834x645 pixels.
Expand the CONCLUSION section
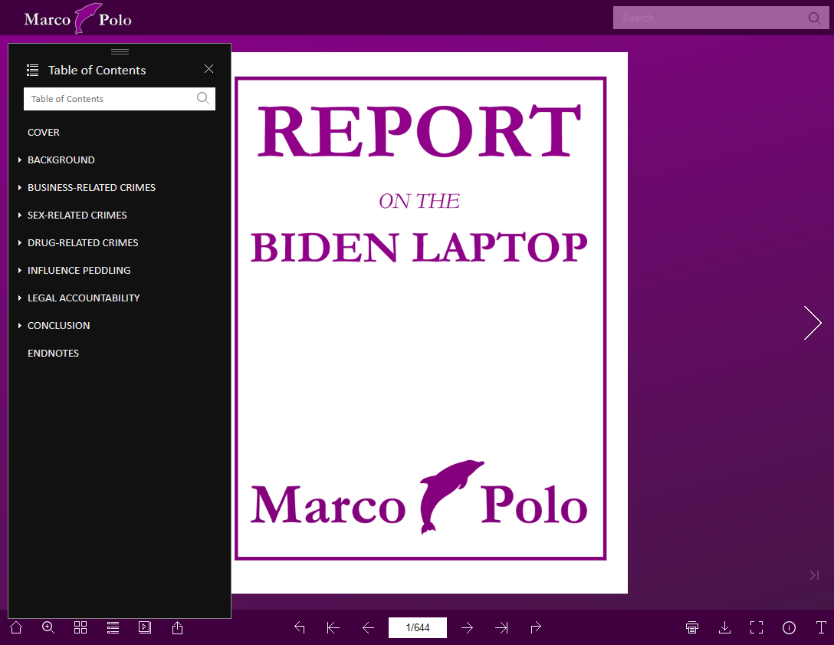coord(20,326)
